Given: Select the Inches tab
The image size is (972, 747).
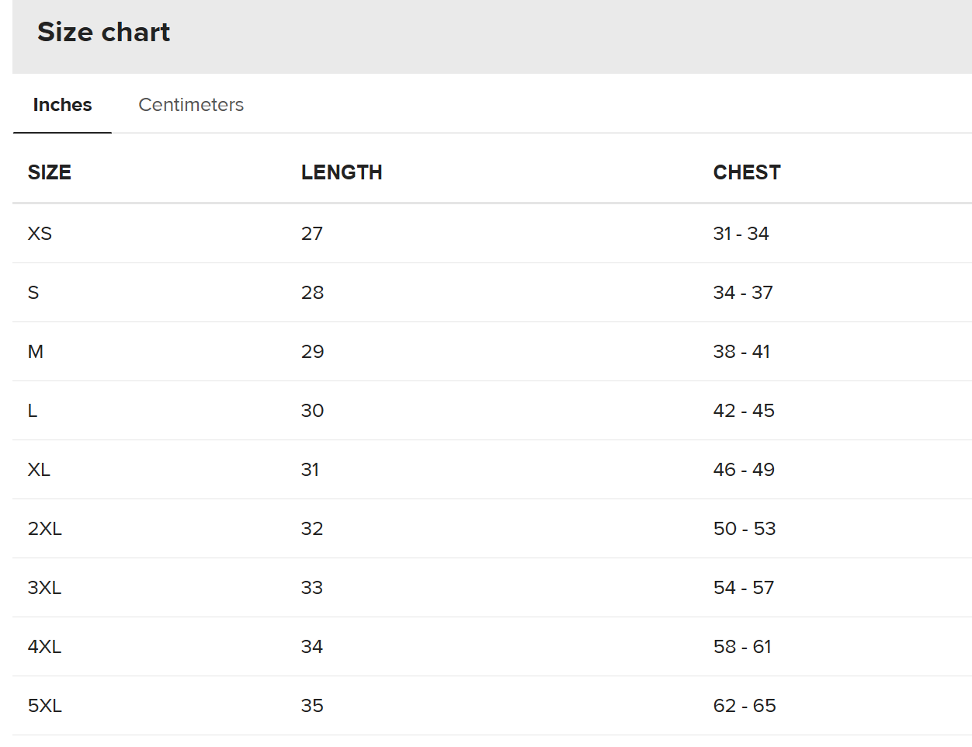Looking at the screenshot, I should point(62,105).
